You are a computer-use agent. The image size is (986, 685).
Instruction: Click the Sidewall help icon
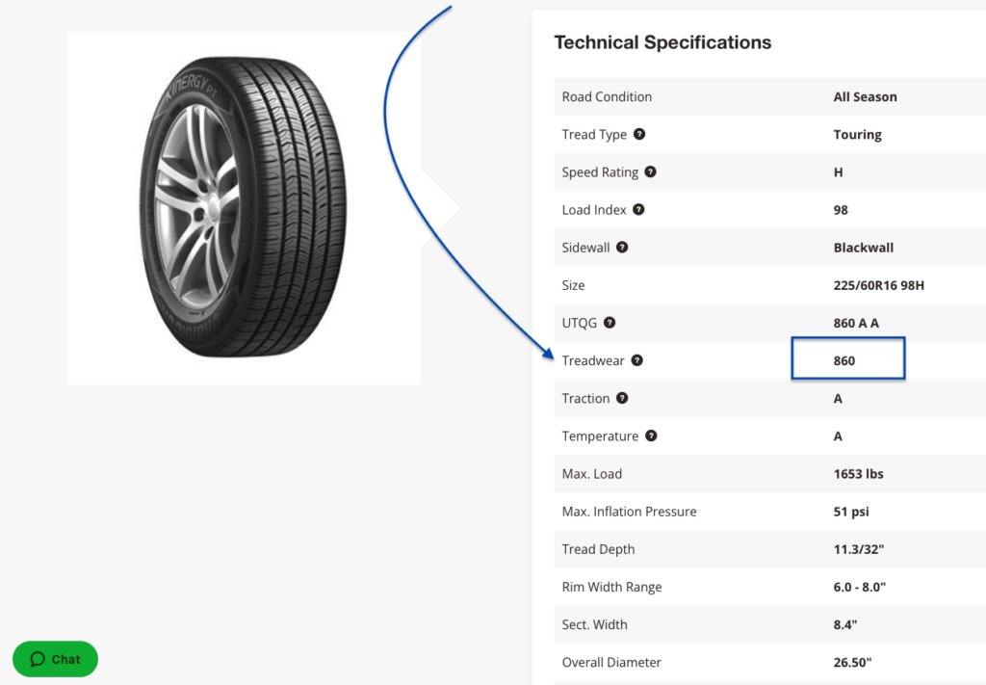[621, 247]
